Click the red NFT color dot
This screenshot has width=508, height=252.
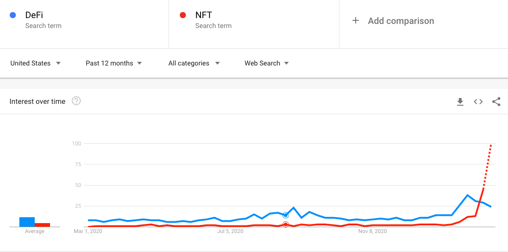[183, 15]
